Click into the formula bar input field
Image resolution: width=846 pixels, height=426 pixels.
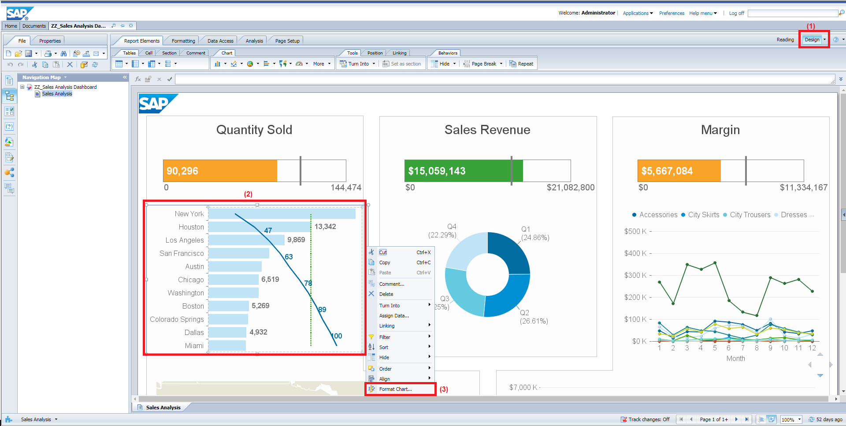pyautogui.click(x=505, y=79)
